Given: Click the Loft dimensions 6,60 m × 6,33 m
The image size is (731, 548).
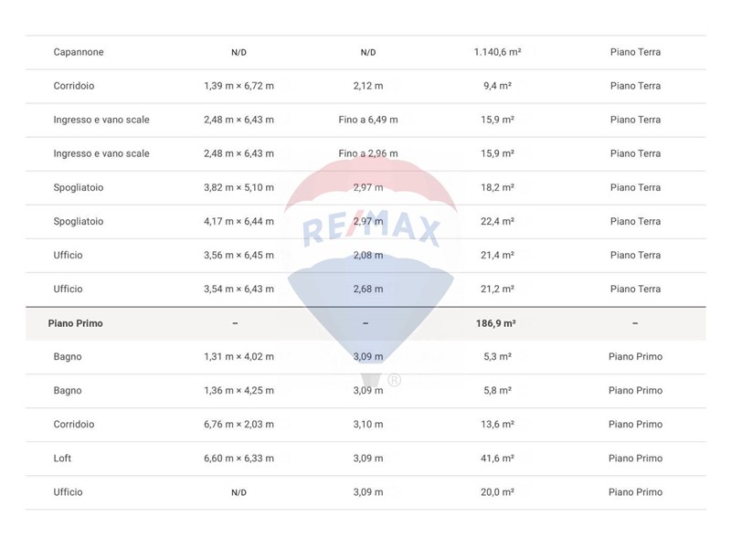Looking at the screenshot, I should coord(238,458).
